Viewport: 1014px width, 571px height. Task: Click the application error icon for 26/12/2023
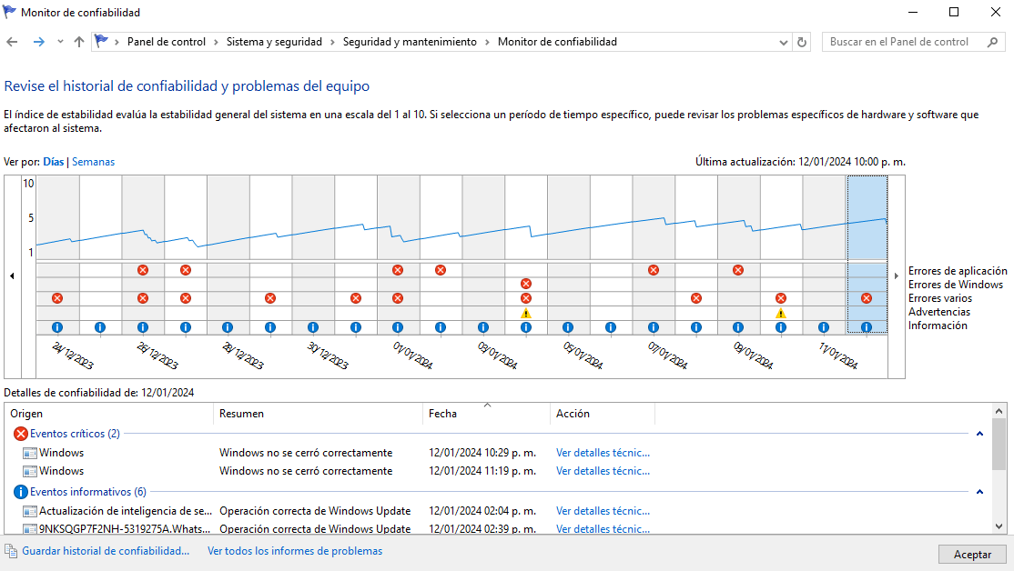pyautogui.click(x=143, y=270)
